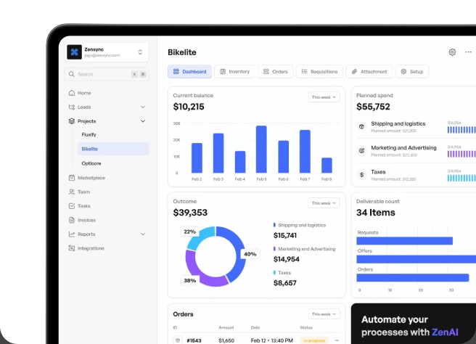
Task: Click the Integrations icon in sidebar
Action: pyautogui.click(x=72, y=248)
